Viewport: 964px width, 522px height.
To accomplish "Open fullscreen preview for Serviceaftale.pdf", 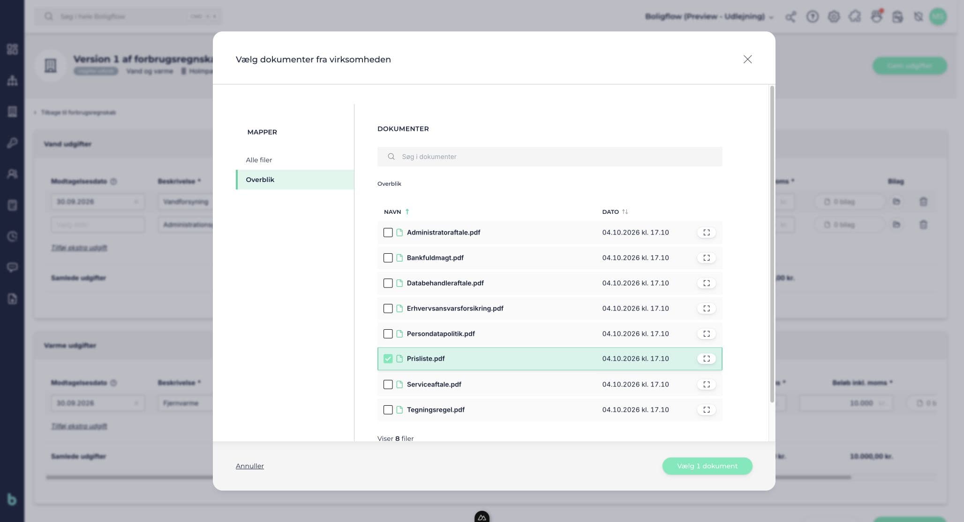I will point(706,385).
